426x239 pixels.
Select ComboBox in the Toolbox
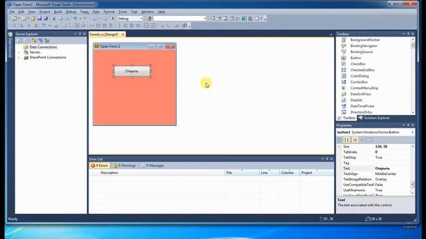click(359, 82)
